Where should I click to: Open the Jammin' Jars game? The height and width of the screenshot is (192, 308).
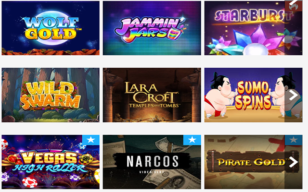(x=152, y=28)
